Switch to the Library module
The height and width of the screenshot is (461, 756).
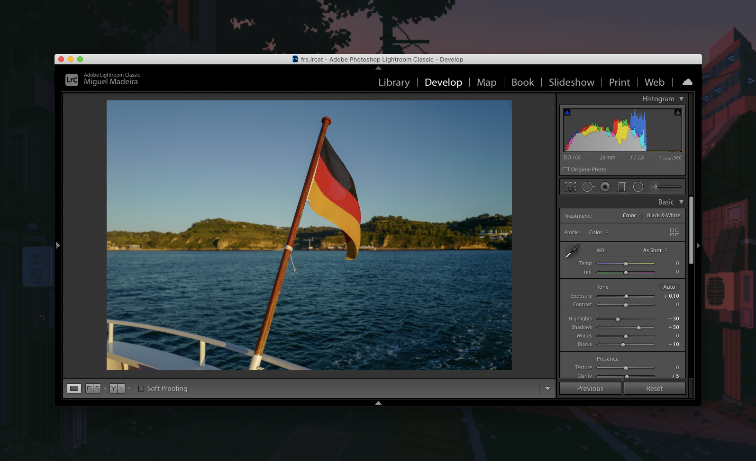tap(394, 82)
